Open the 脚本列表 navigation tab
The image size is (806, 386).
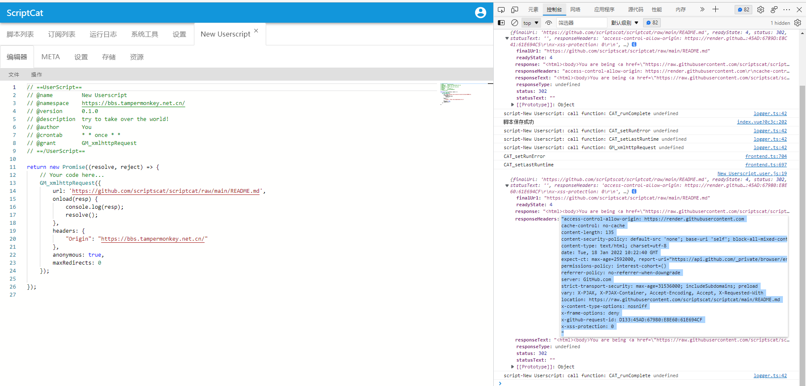(x=20, y=34)
